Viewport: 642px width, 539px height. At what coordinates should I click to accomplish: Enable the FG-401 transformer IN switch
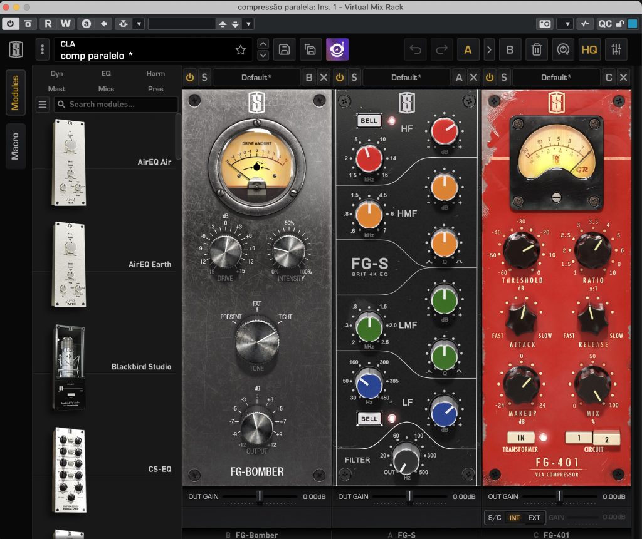[520, 438]
